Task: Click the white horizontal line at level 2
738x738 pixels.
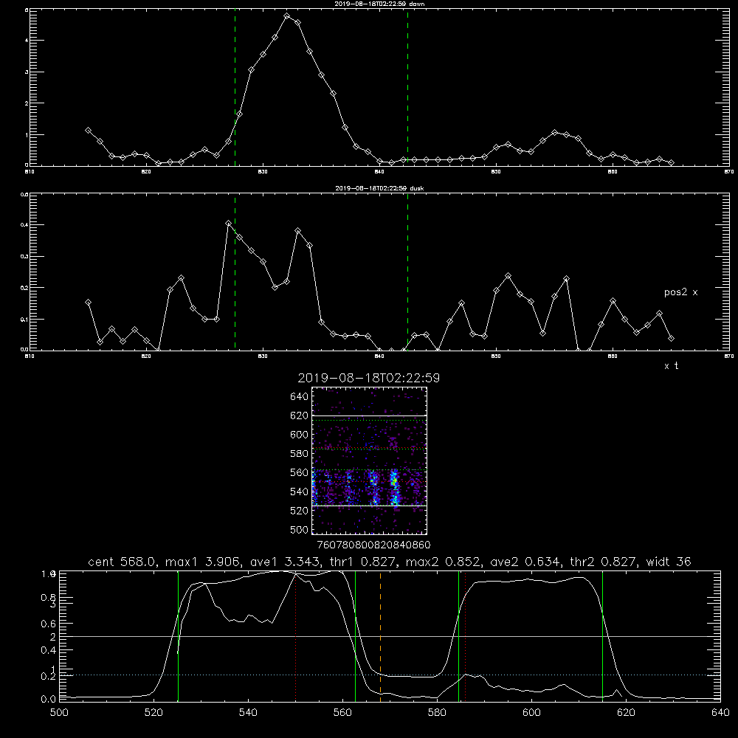Action: 390,636
